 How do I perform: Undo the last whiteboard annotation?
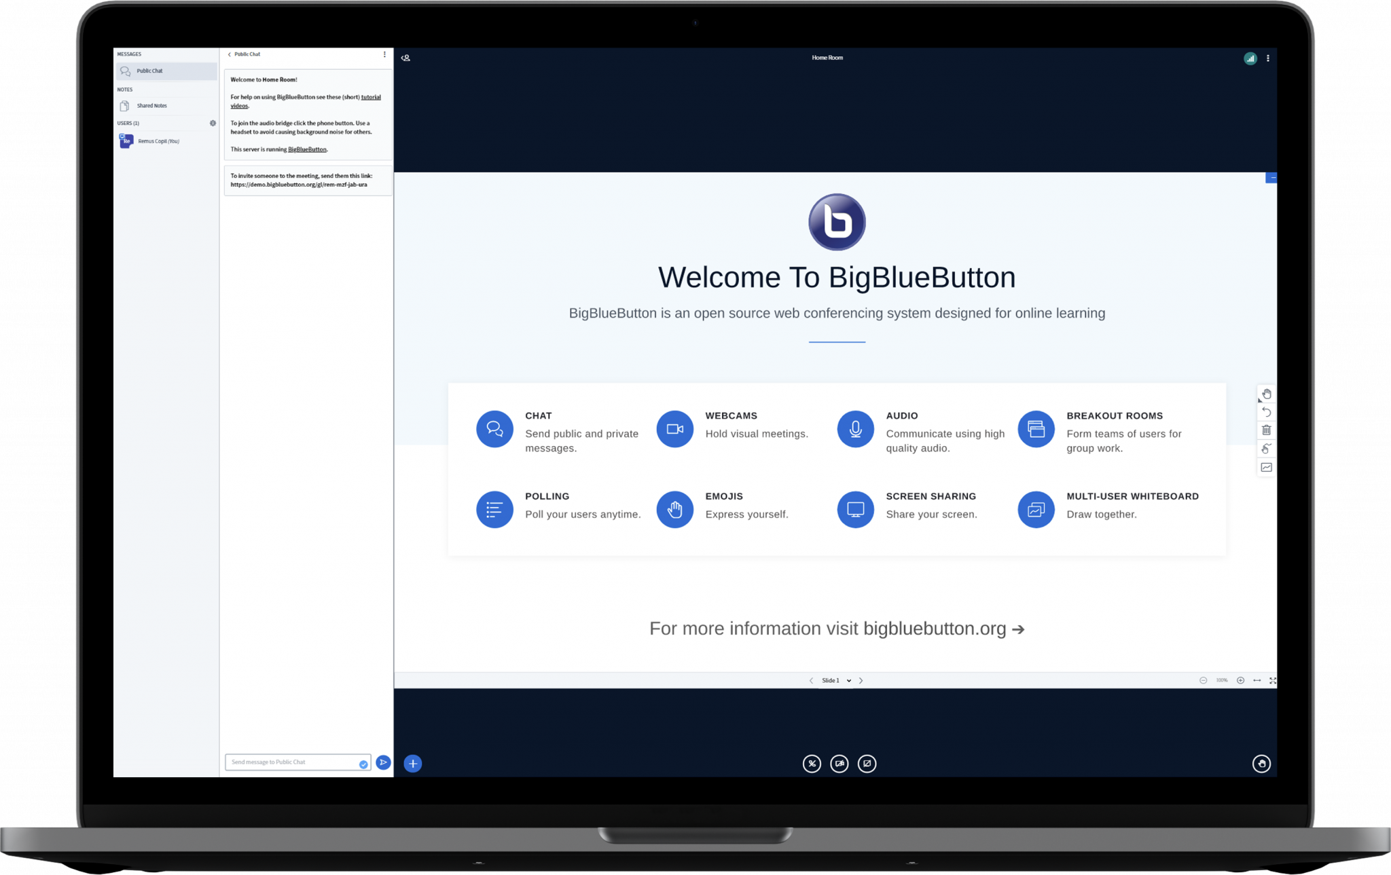click(x=1266, y=412)
